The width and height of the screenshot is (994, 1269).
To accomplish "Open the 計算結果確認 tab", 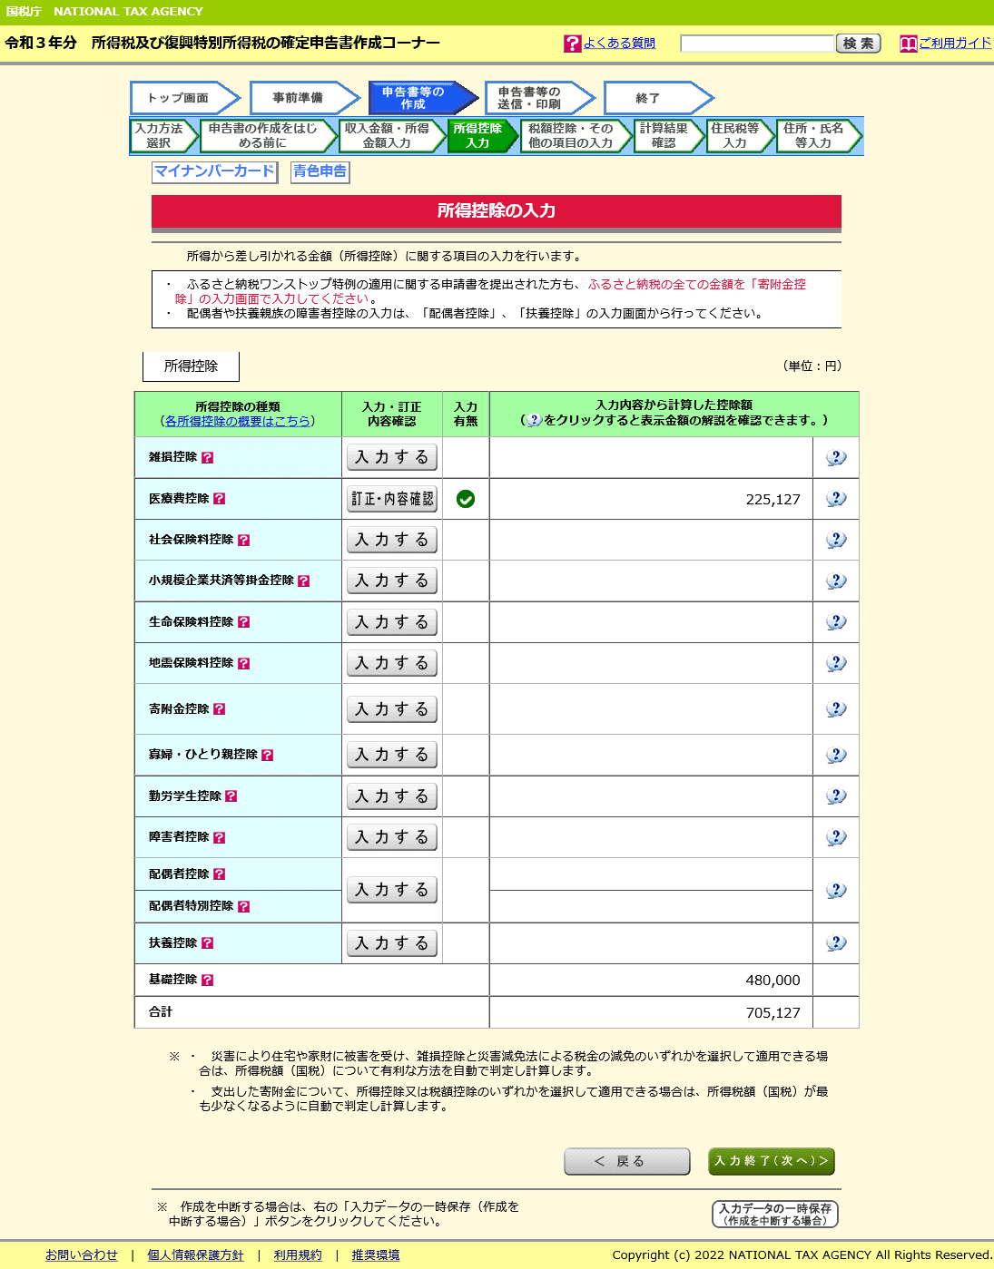I will pos(665,136).
